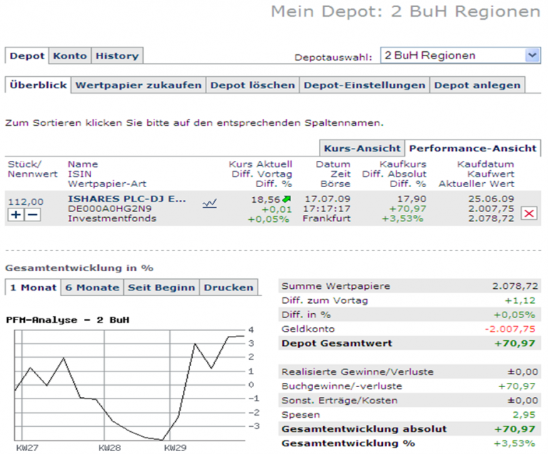Click the PFM-Analyse performance chart
Screen dimensions: 548x454
click(x=133, y=384)
